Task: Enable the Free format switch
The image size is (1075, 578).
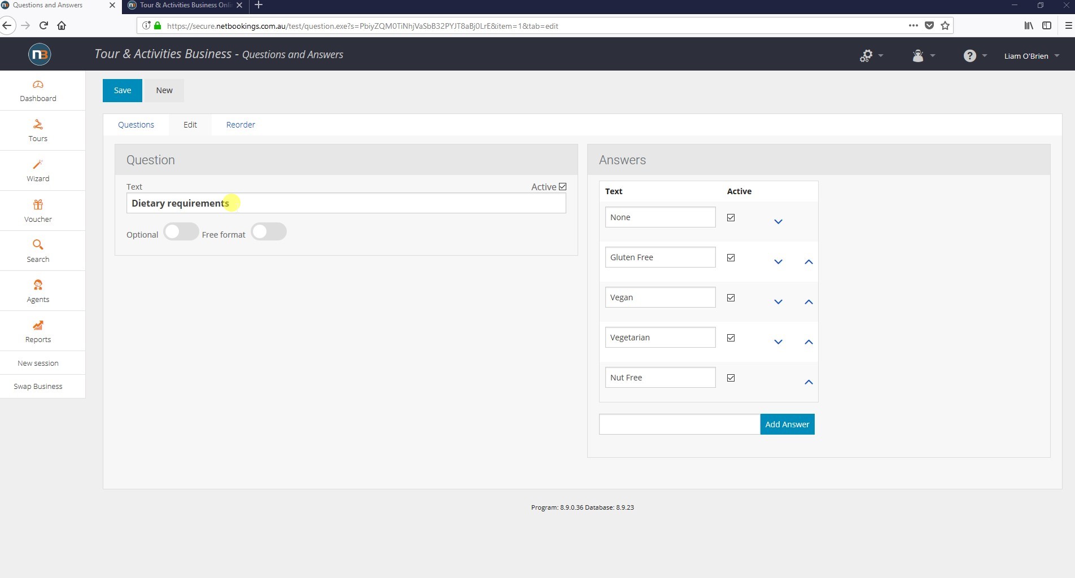Action: (x=269, y=232)
